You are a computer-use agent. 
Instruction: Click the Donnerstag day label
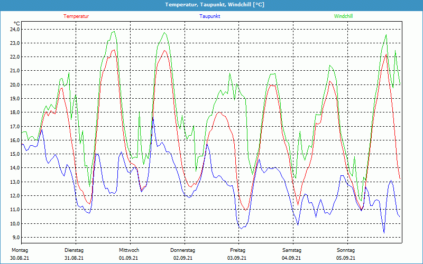pos(182,250)
